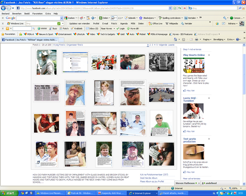Click the Home page icon in command bar
246x196 pixels.
[175, 39]
